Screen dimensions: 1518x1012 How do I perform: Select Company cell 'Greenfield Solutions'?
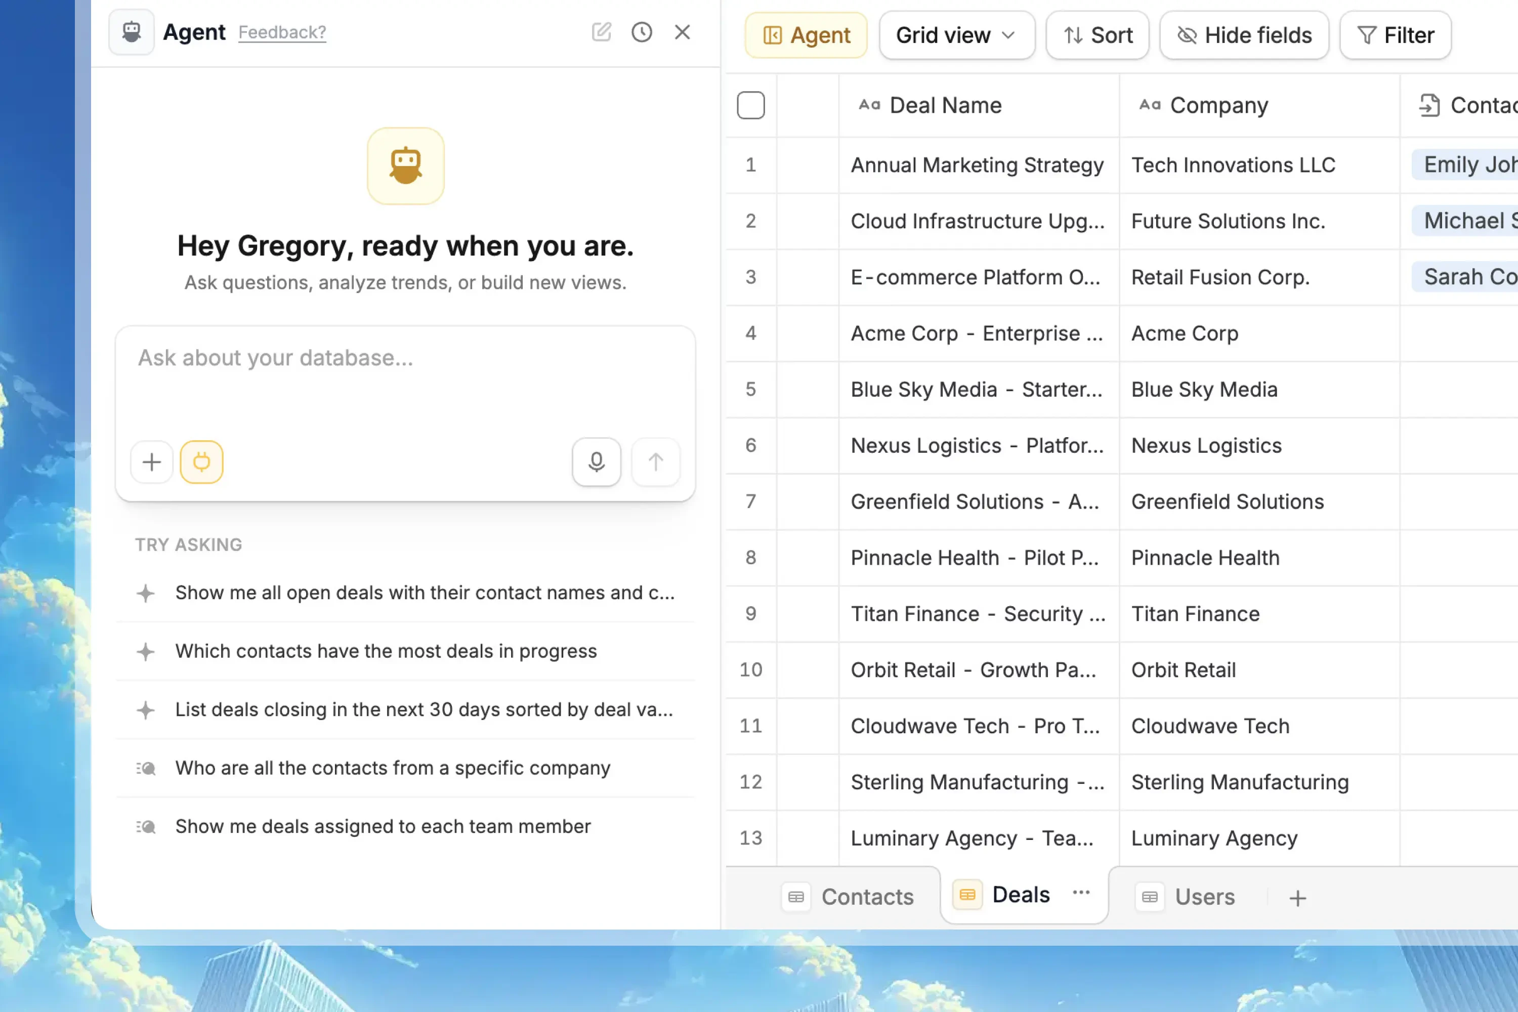coord(1259,502)
